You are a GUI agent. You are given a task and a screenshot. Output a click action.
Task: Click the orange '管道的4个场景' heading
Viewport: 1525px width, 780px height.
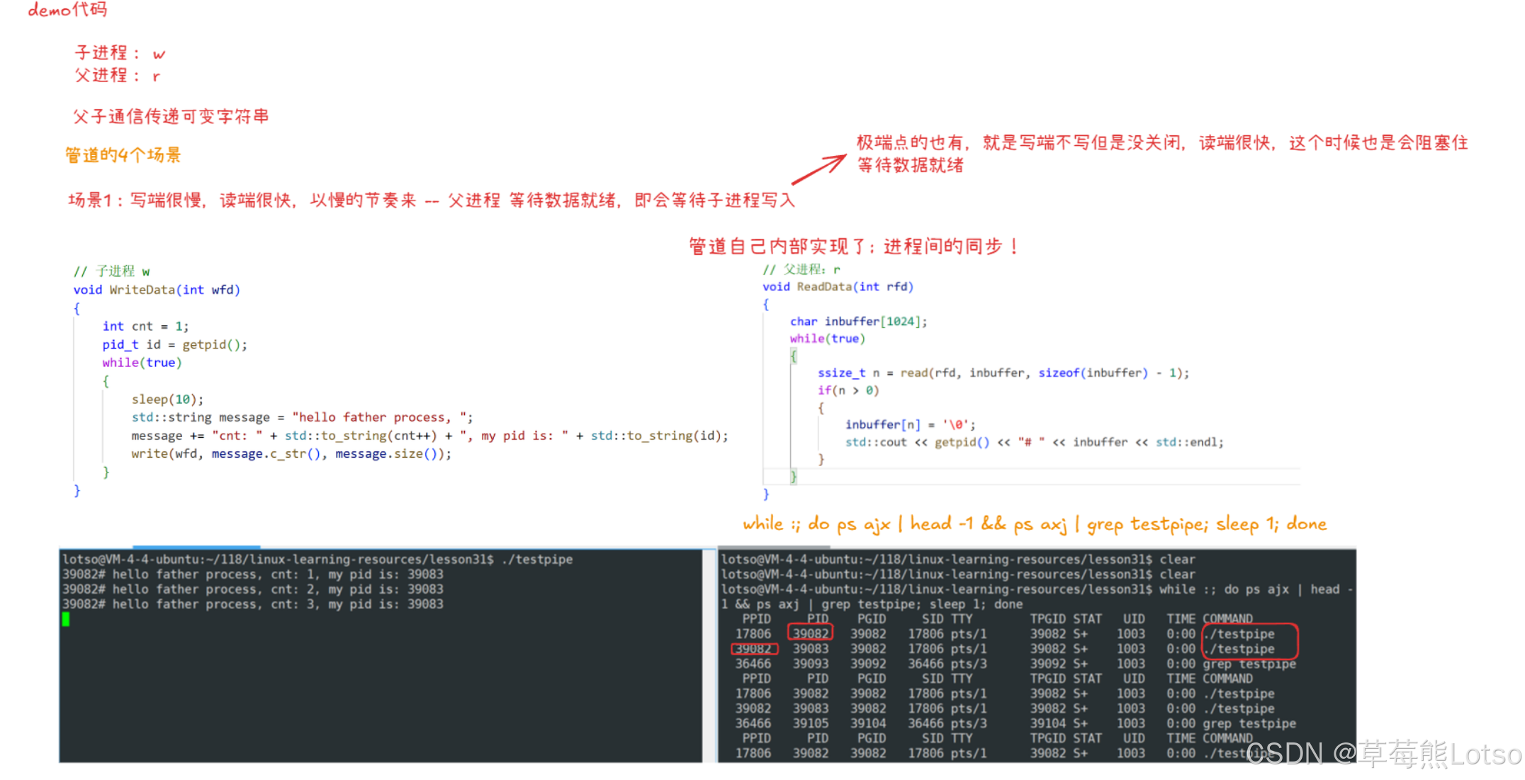click(x=123, y=155)
